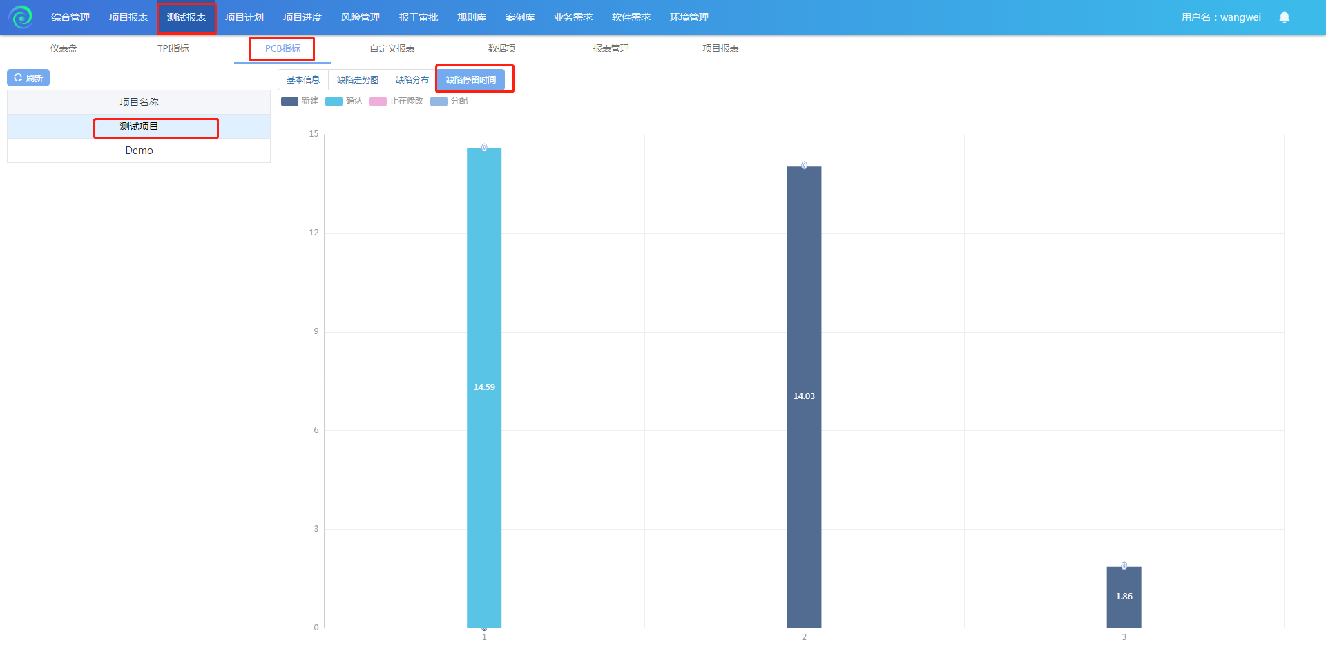This screenshot has width=1326, height=669.
Task: Click the 刷新 refresh button
Action: click(x=28, y=78)
